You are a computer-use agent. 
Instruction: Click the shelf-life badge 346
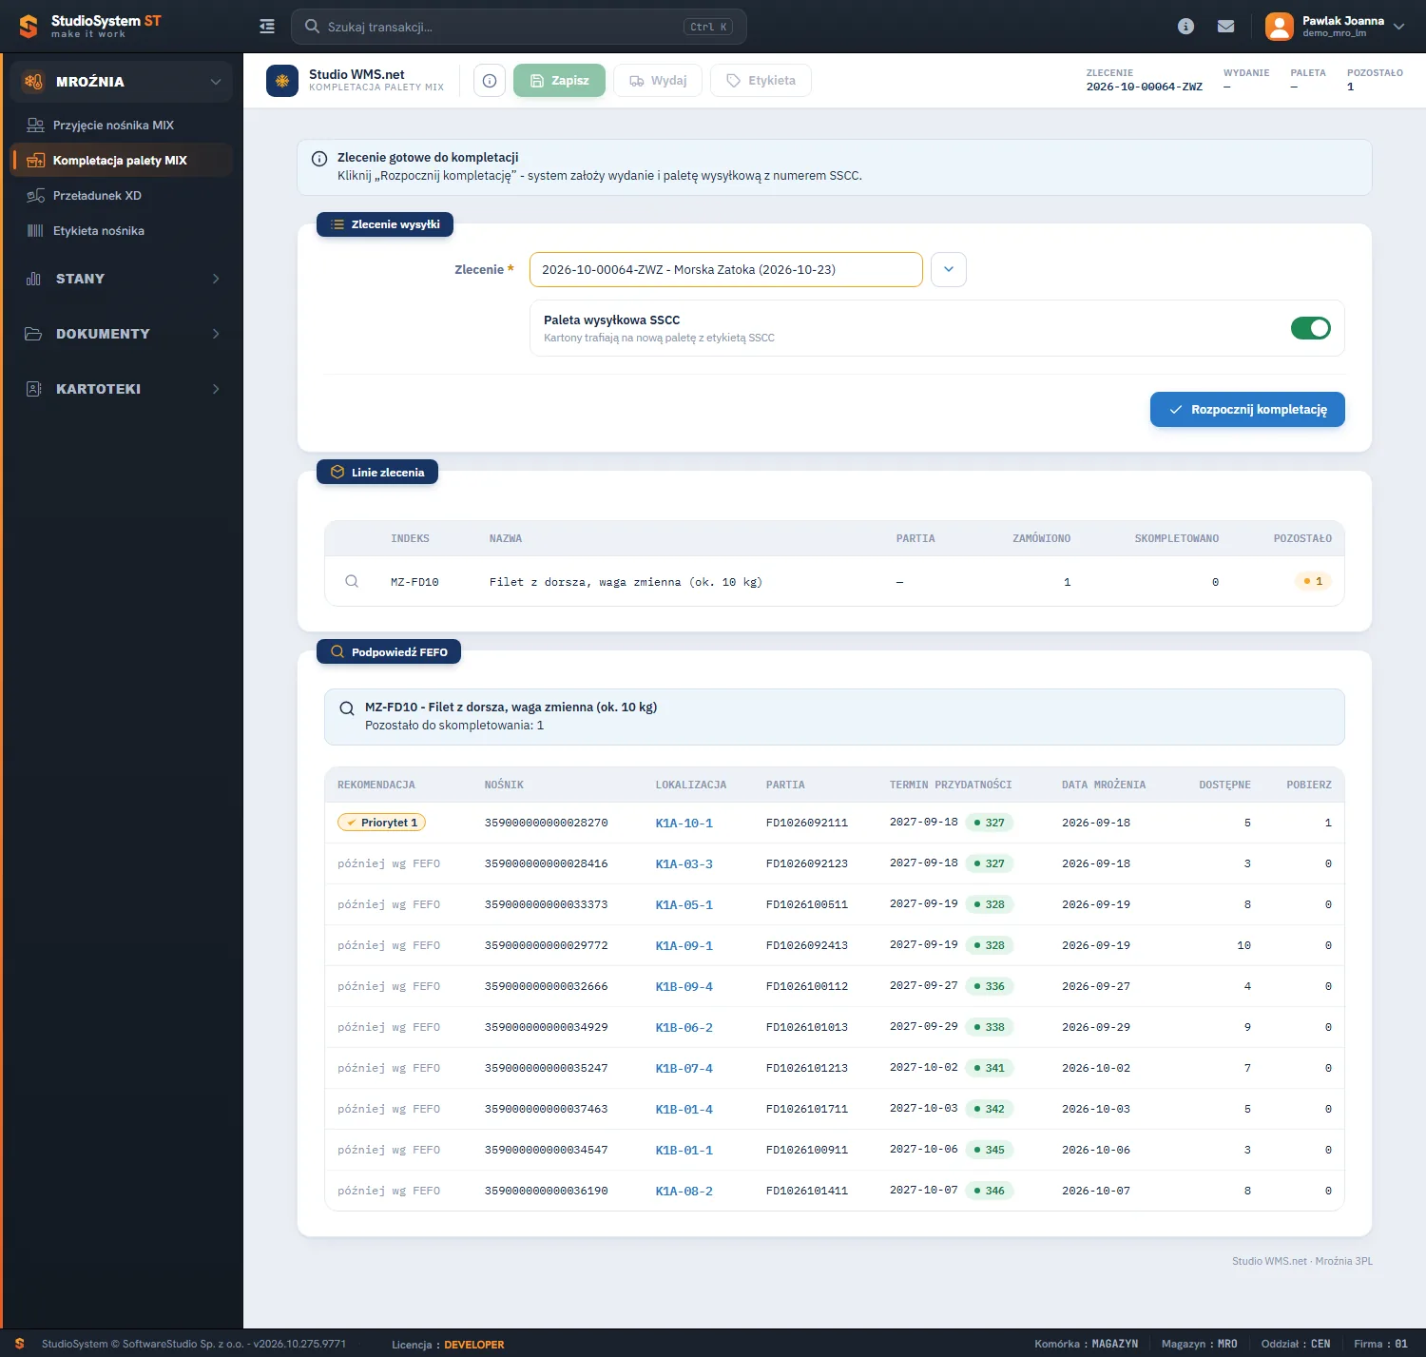[990, 1191]
